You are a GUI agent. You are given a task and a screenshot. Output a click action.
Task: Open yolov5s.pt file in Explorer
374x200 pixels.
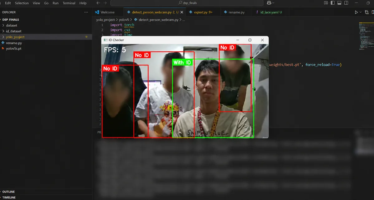(46, 49)
